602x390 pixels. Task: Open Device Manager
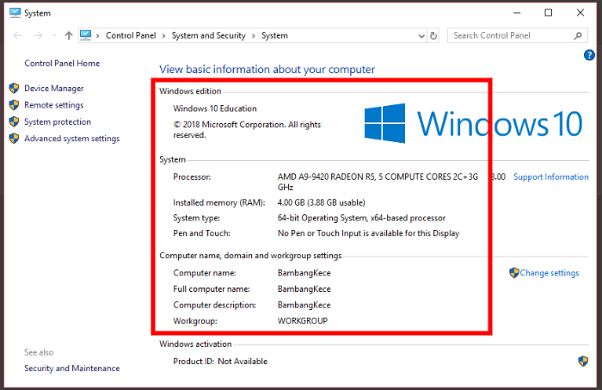[53, 89]
